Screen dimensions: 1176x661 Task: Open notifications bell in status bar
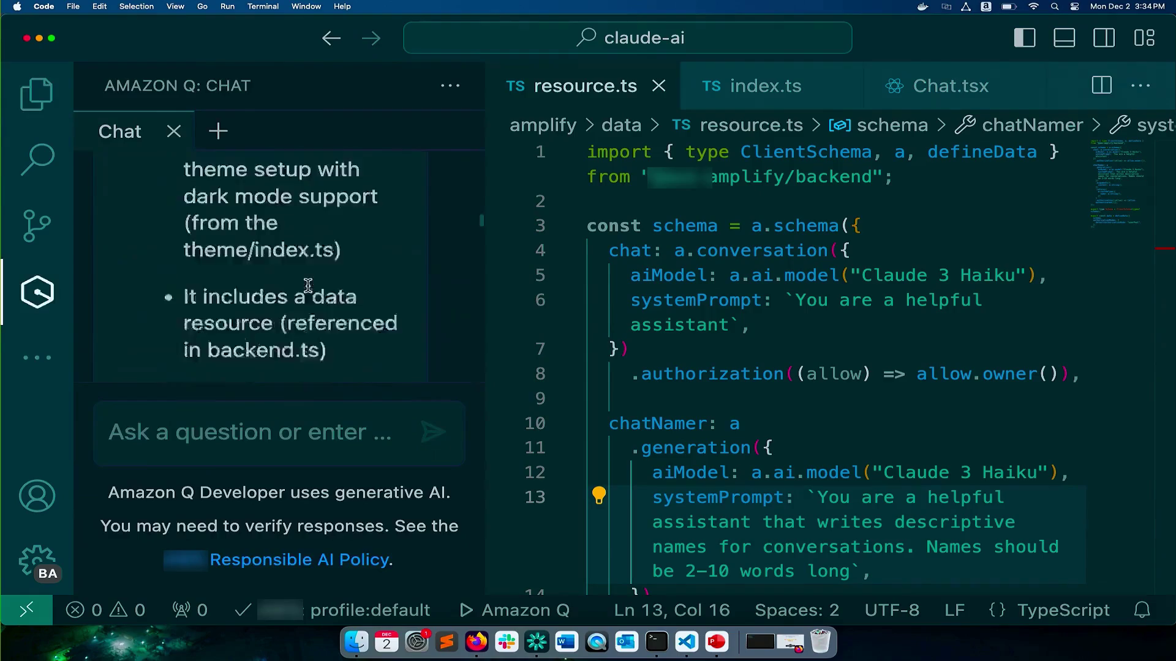1142,610
